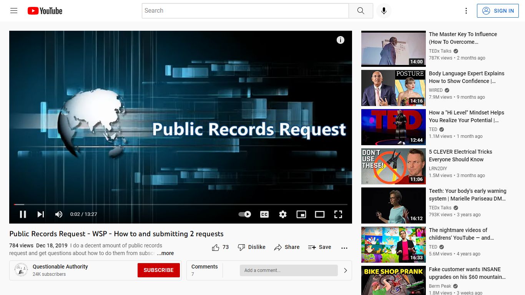Subscribe to Questionable Authority

(159, 270)
